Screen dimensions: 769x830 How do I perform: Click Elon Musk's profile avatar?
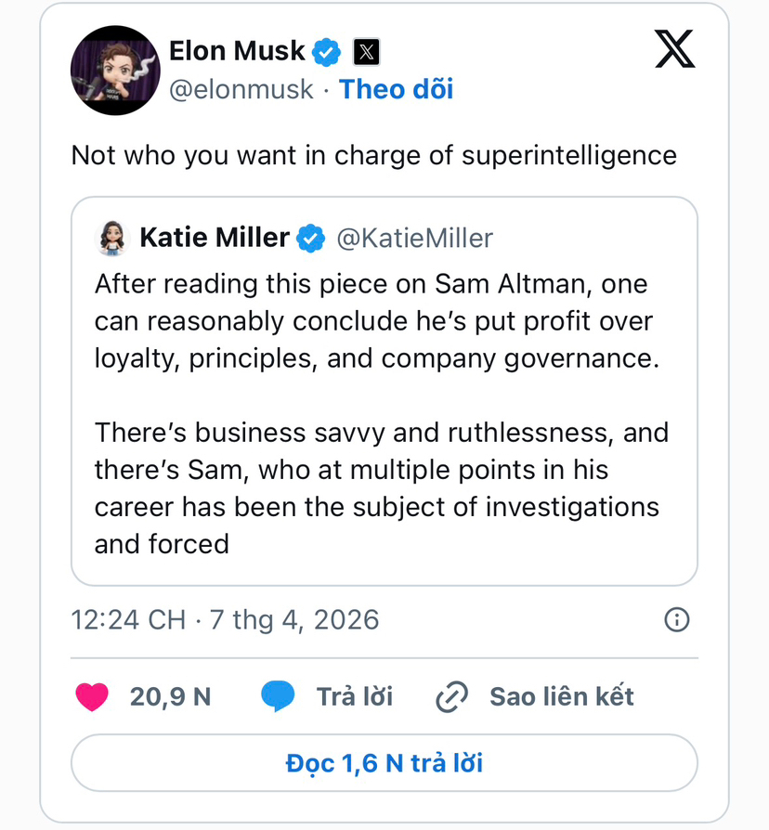[x=116, y=71]
